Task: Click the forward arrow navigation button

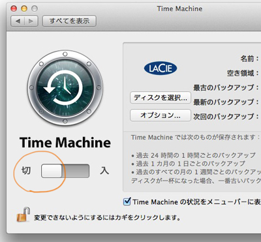Action: (x=31, y=21)
